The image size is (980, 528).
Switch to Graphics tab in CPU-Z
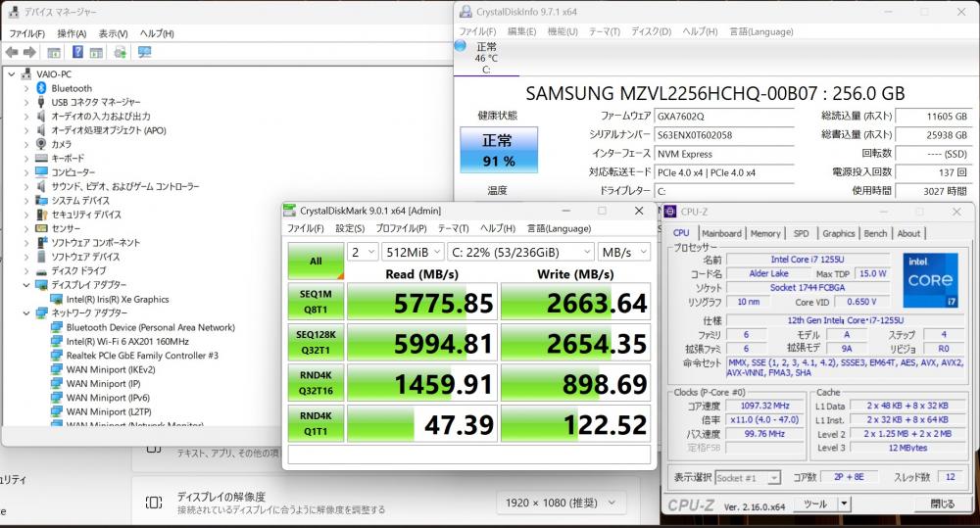coord(838,233)
